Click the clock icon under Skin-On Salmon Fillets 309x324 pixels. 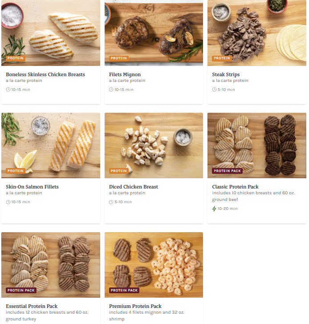coord(8,202)
